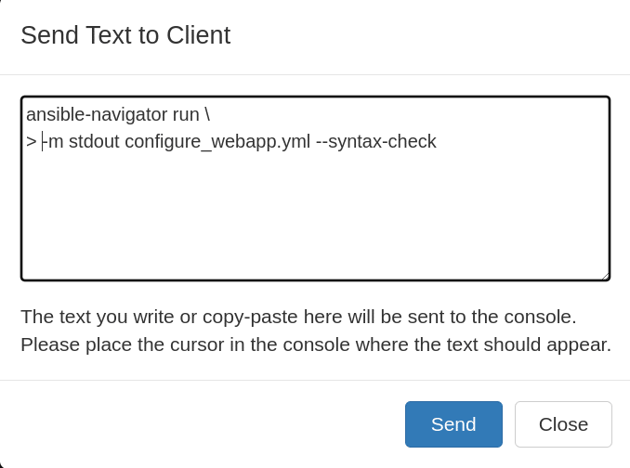Click the blank last row of the textarea
This screenshot has width=630, height=468.
[315, 265]
